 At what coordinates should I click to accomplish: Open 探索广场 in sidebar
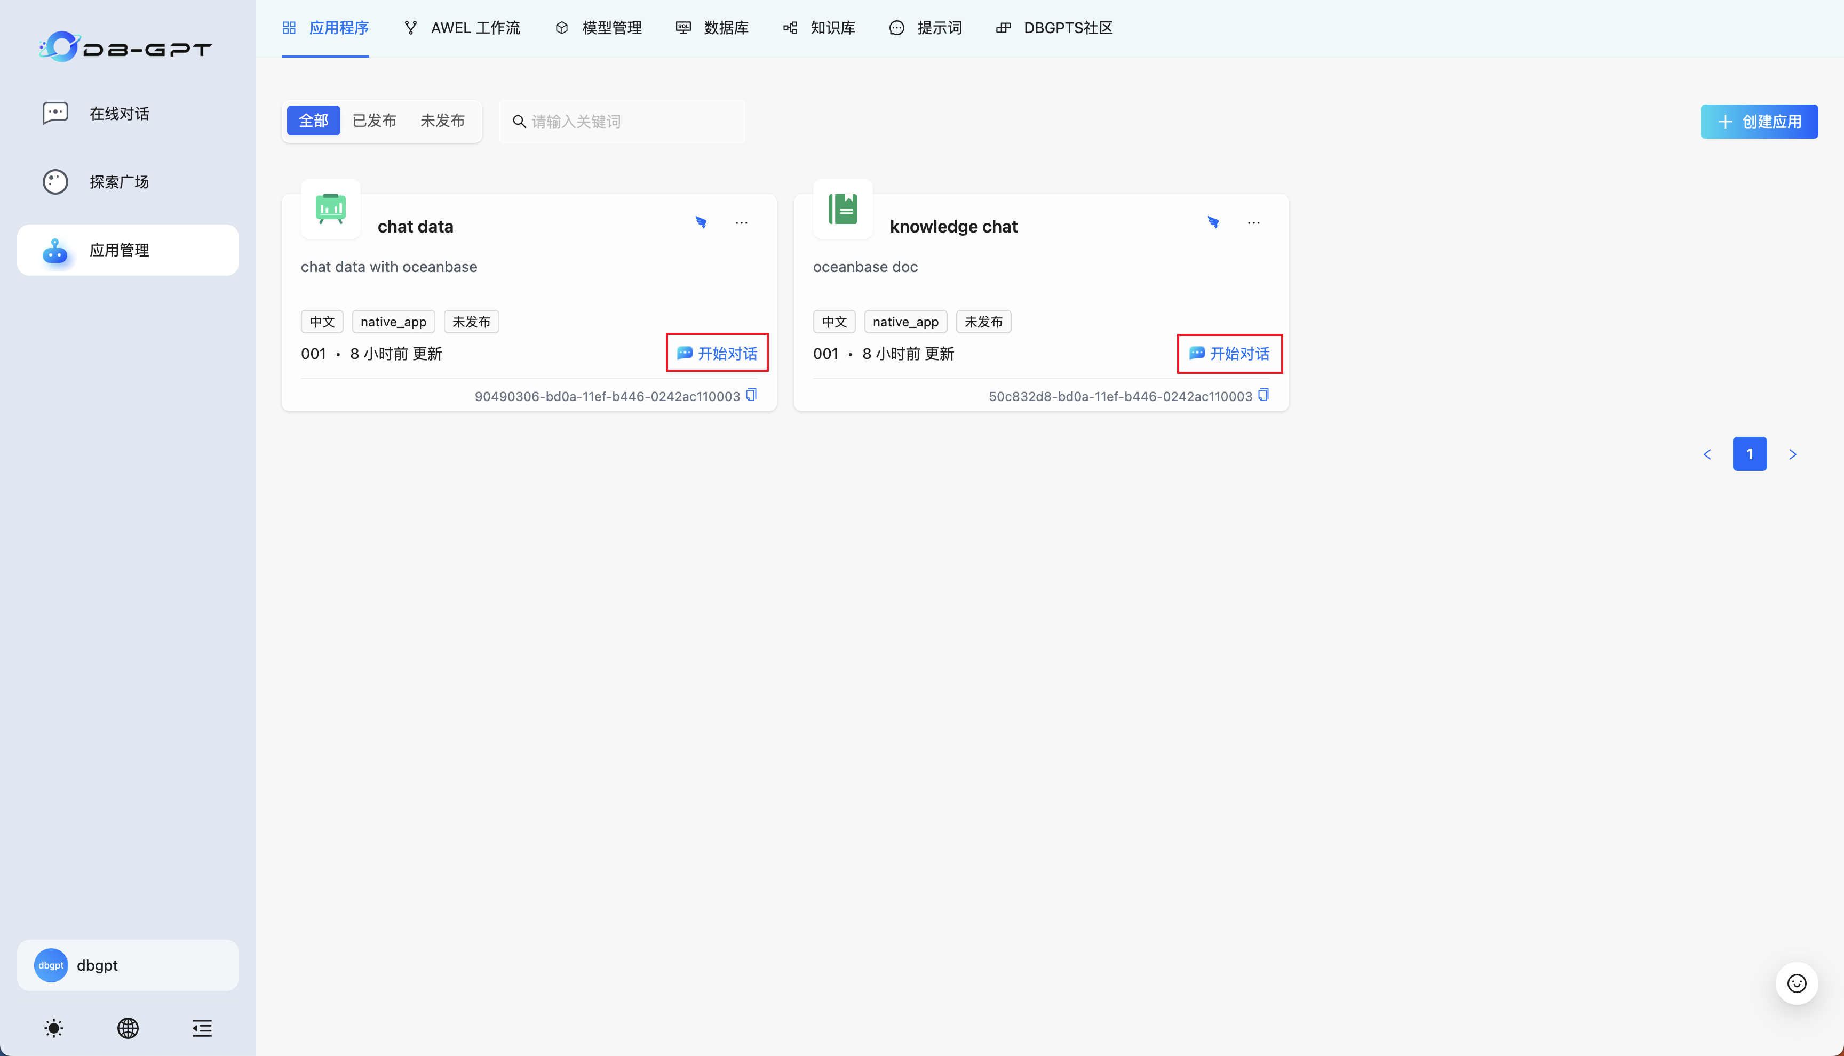(119, 181)
